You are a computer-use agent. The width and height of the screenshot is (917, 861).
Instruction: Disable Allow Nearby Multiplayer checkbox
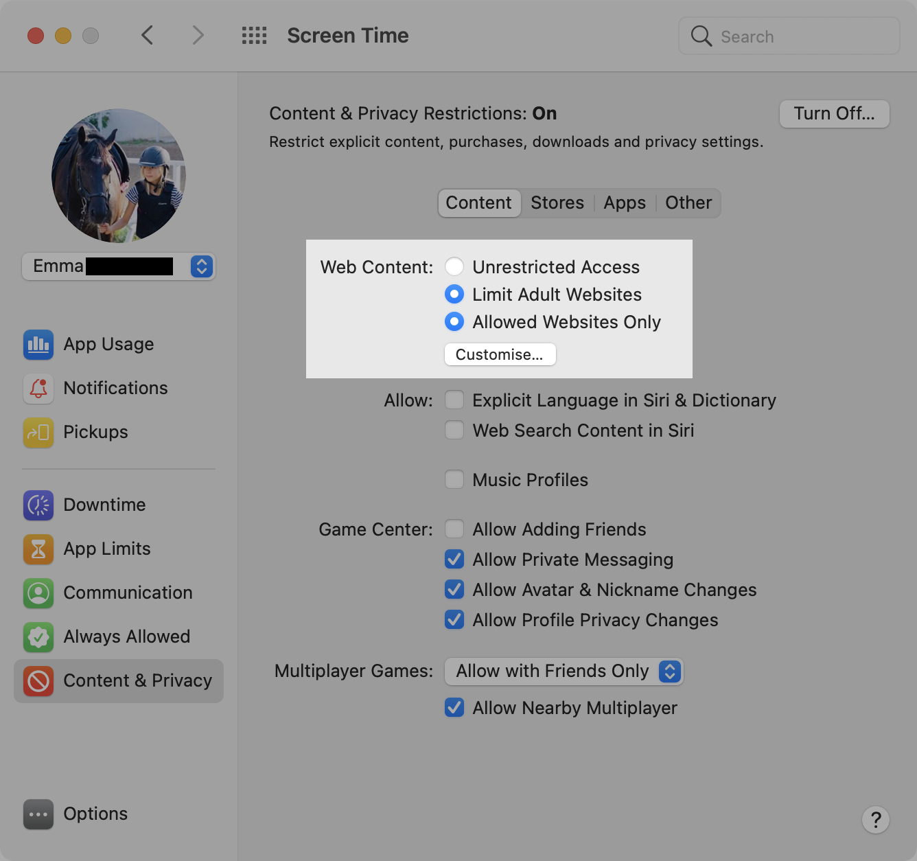pyautogui.click(x=454, y=707)
